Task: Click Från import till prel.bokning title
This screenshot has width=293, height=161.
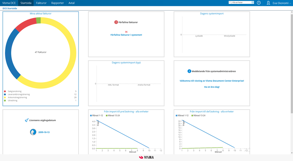Action: tap(126, 112)
